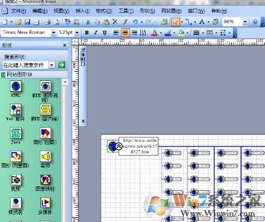Open Print Preview from the toolbar
This screenshot has height=222, width=265.
57,21
